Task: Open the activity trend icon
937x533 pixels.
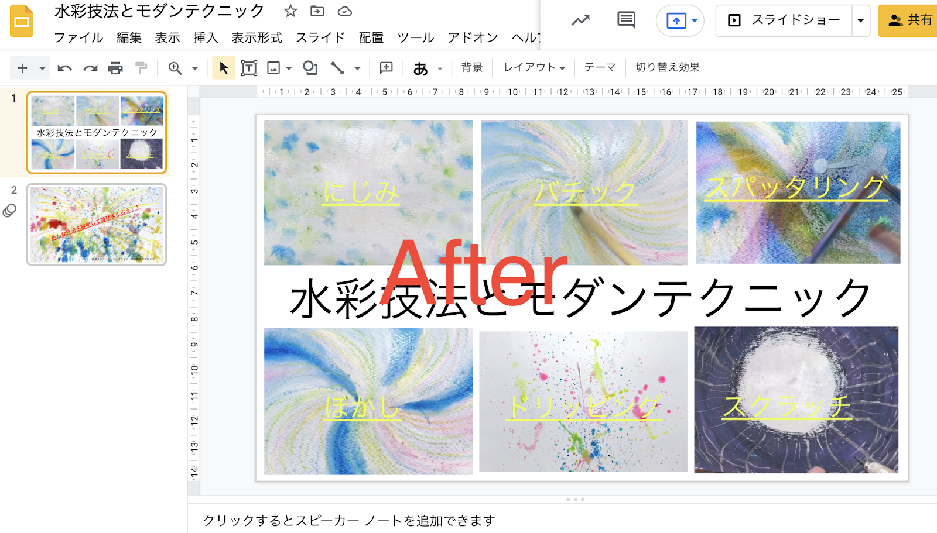Action: click(x=580, y=20)
